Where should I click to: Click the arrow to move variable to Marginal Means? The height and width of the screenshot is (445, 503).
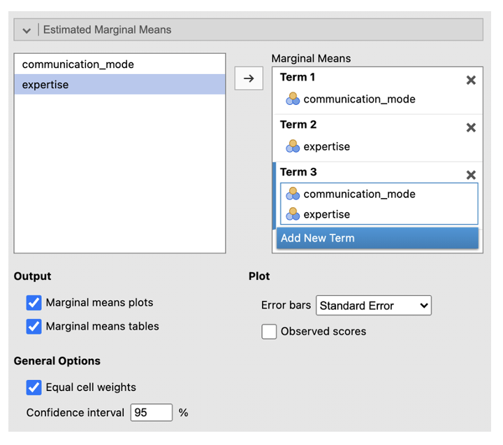click(x=248, y=78)
